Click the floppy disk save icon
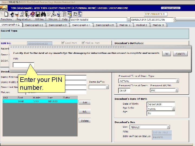The image size is (195, 146). [x=38, y=14]
